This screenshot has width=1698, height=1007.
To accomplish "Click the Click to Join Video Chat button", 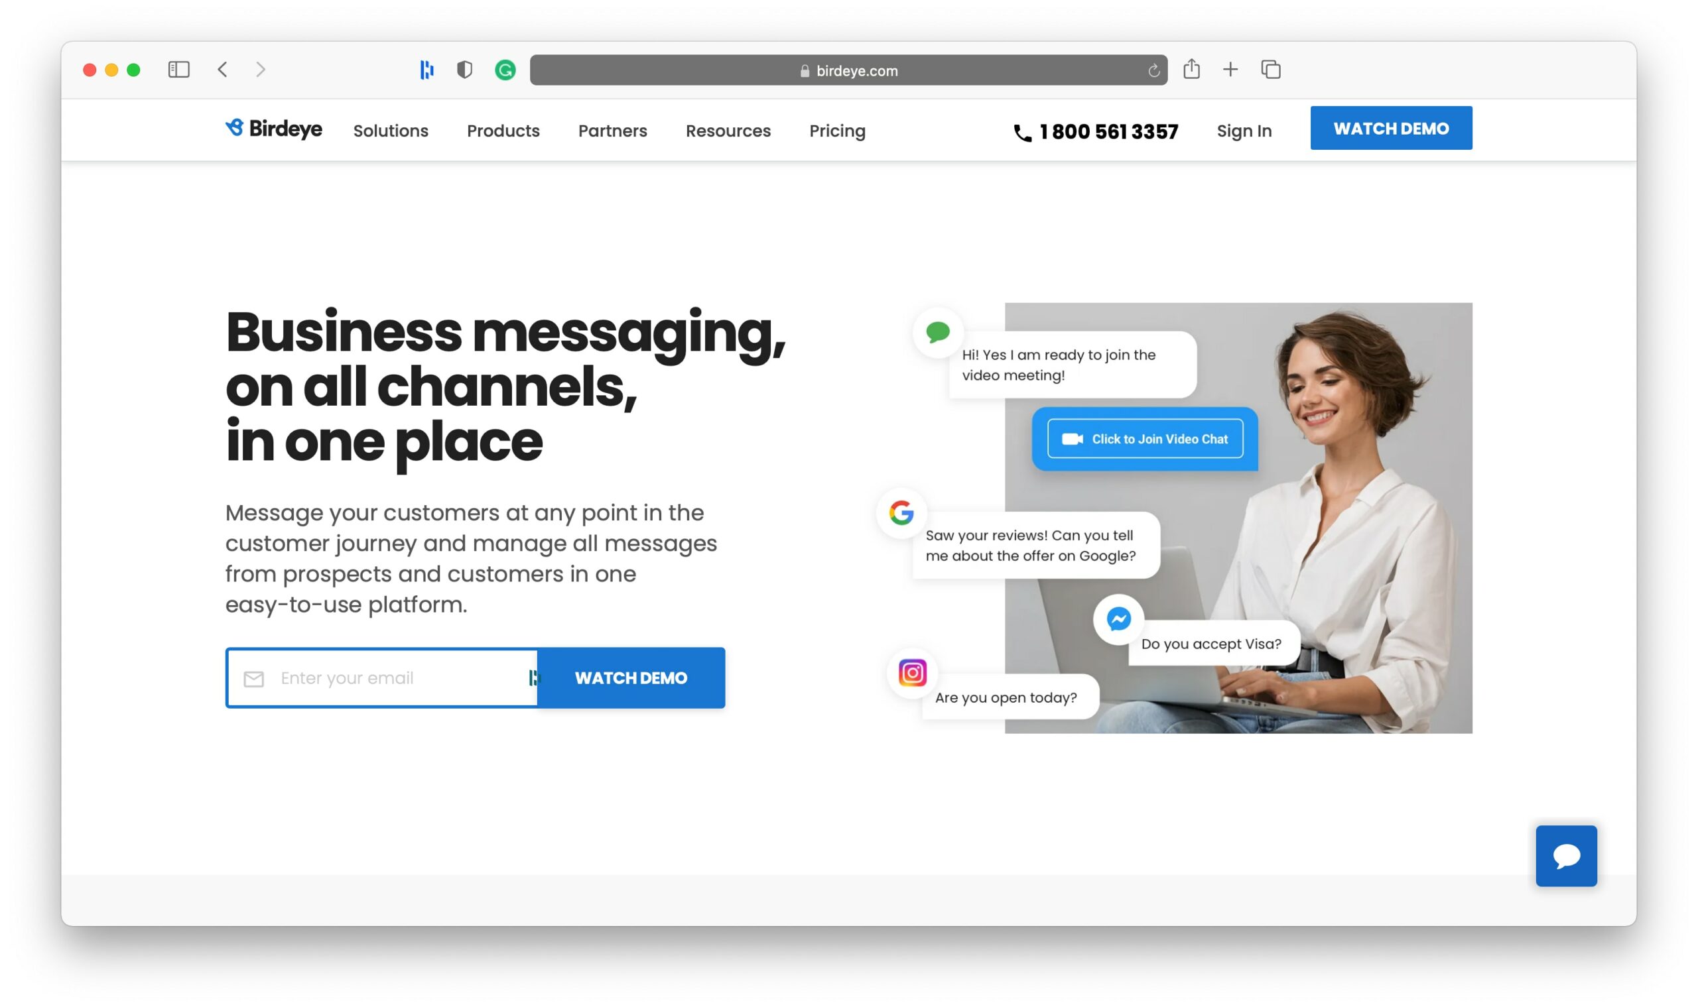I will pyautogui.click(x=1145, y=438).
